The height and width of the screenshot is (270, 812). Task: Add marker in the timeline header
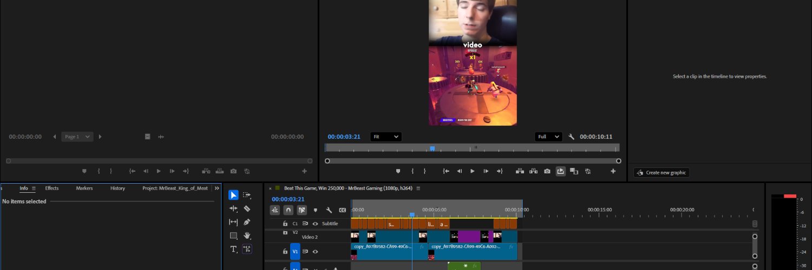coord(316,210)
